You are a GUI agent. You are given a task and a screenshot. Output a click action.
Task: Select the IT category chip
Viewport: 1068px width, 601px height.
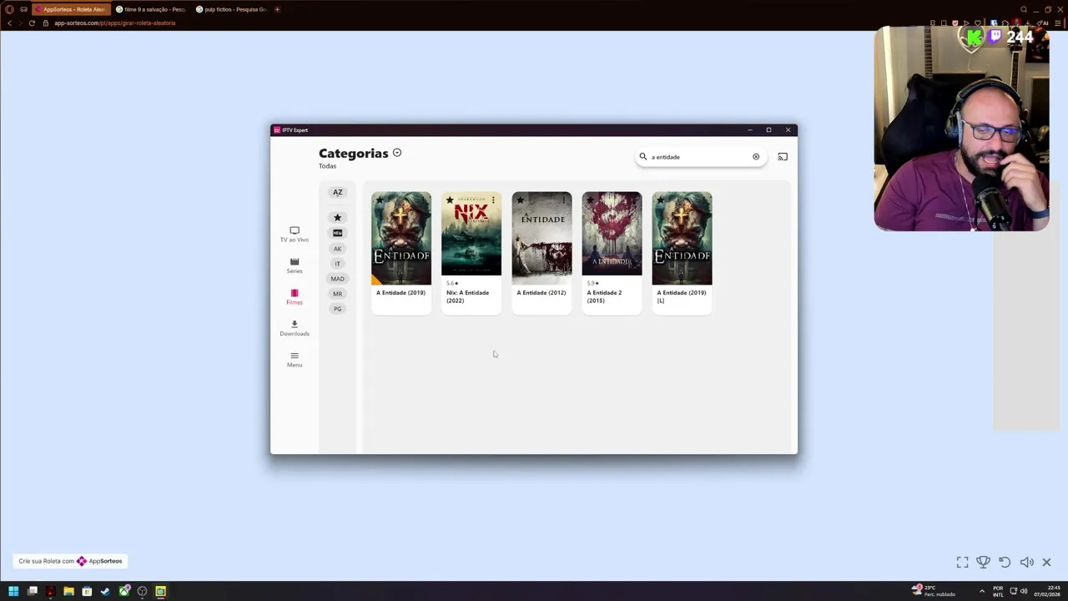pos(338,264)
